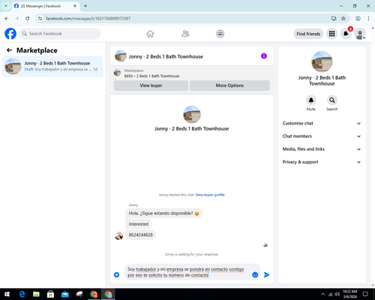The height and width of the screenshot is (300, 375).
Task: Open Microsoft Store from the taskbar
Action: (50, 294)
